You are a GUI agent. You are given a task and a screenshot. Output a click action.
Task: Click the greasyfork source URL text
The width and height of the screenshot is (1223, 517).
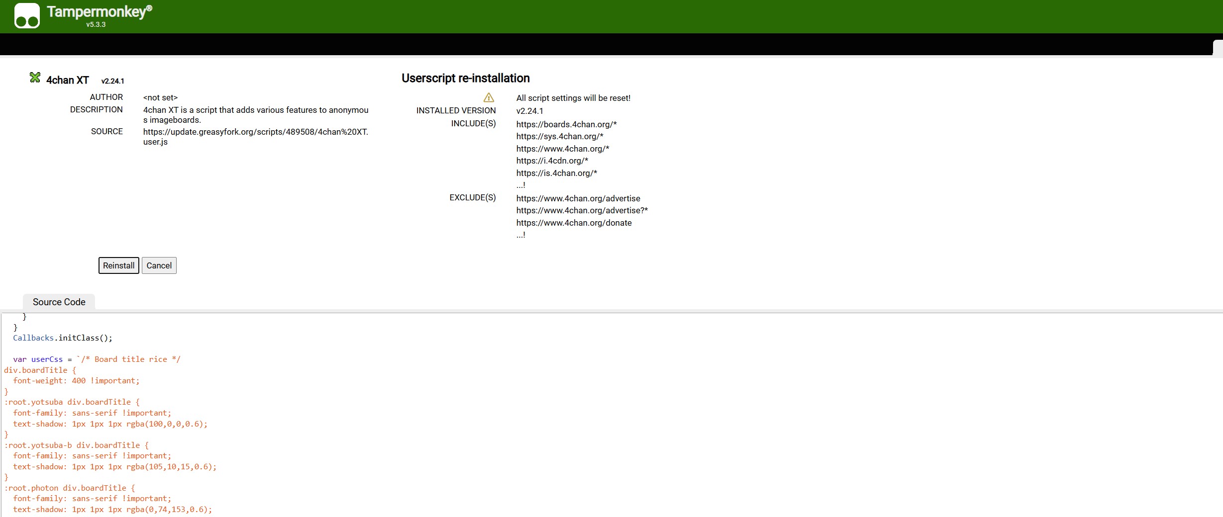coord(256,137)
